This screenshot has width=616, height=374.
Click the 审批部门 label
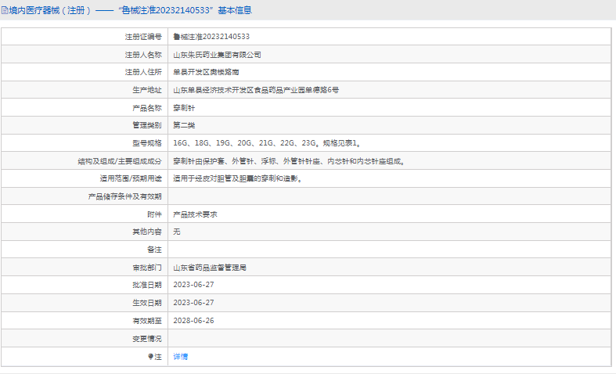pyautogui.click(x=147, y=268)
